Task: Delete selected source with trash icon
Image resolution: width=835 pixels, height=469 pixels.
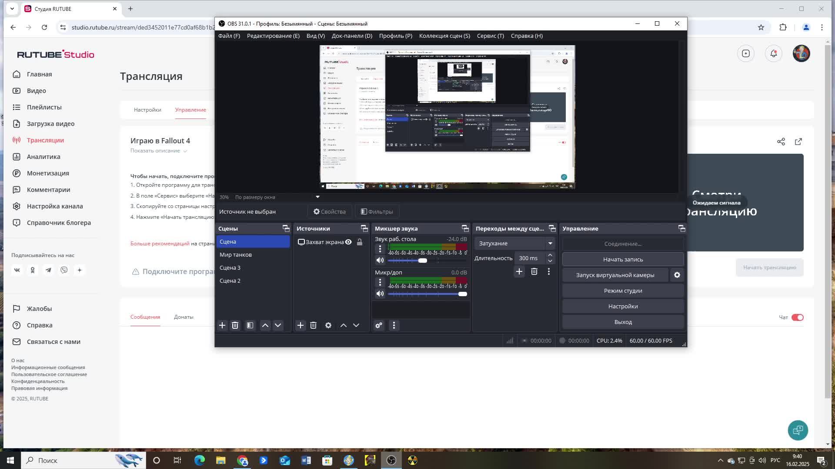Action: pos(313,325)
